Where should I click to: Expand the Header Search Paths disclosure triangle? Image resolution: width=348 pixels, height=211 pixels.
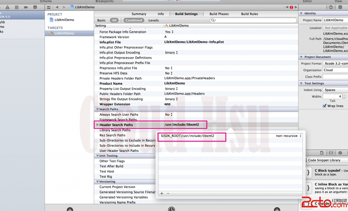(98, 125)
